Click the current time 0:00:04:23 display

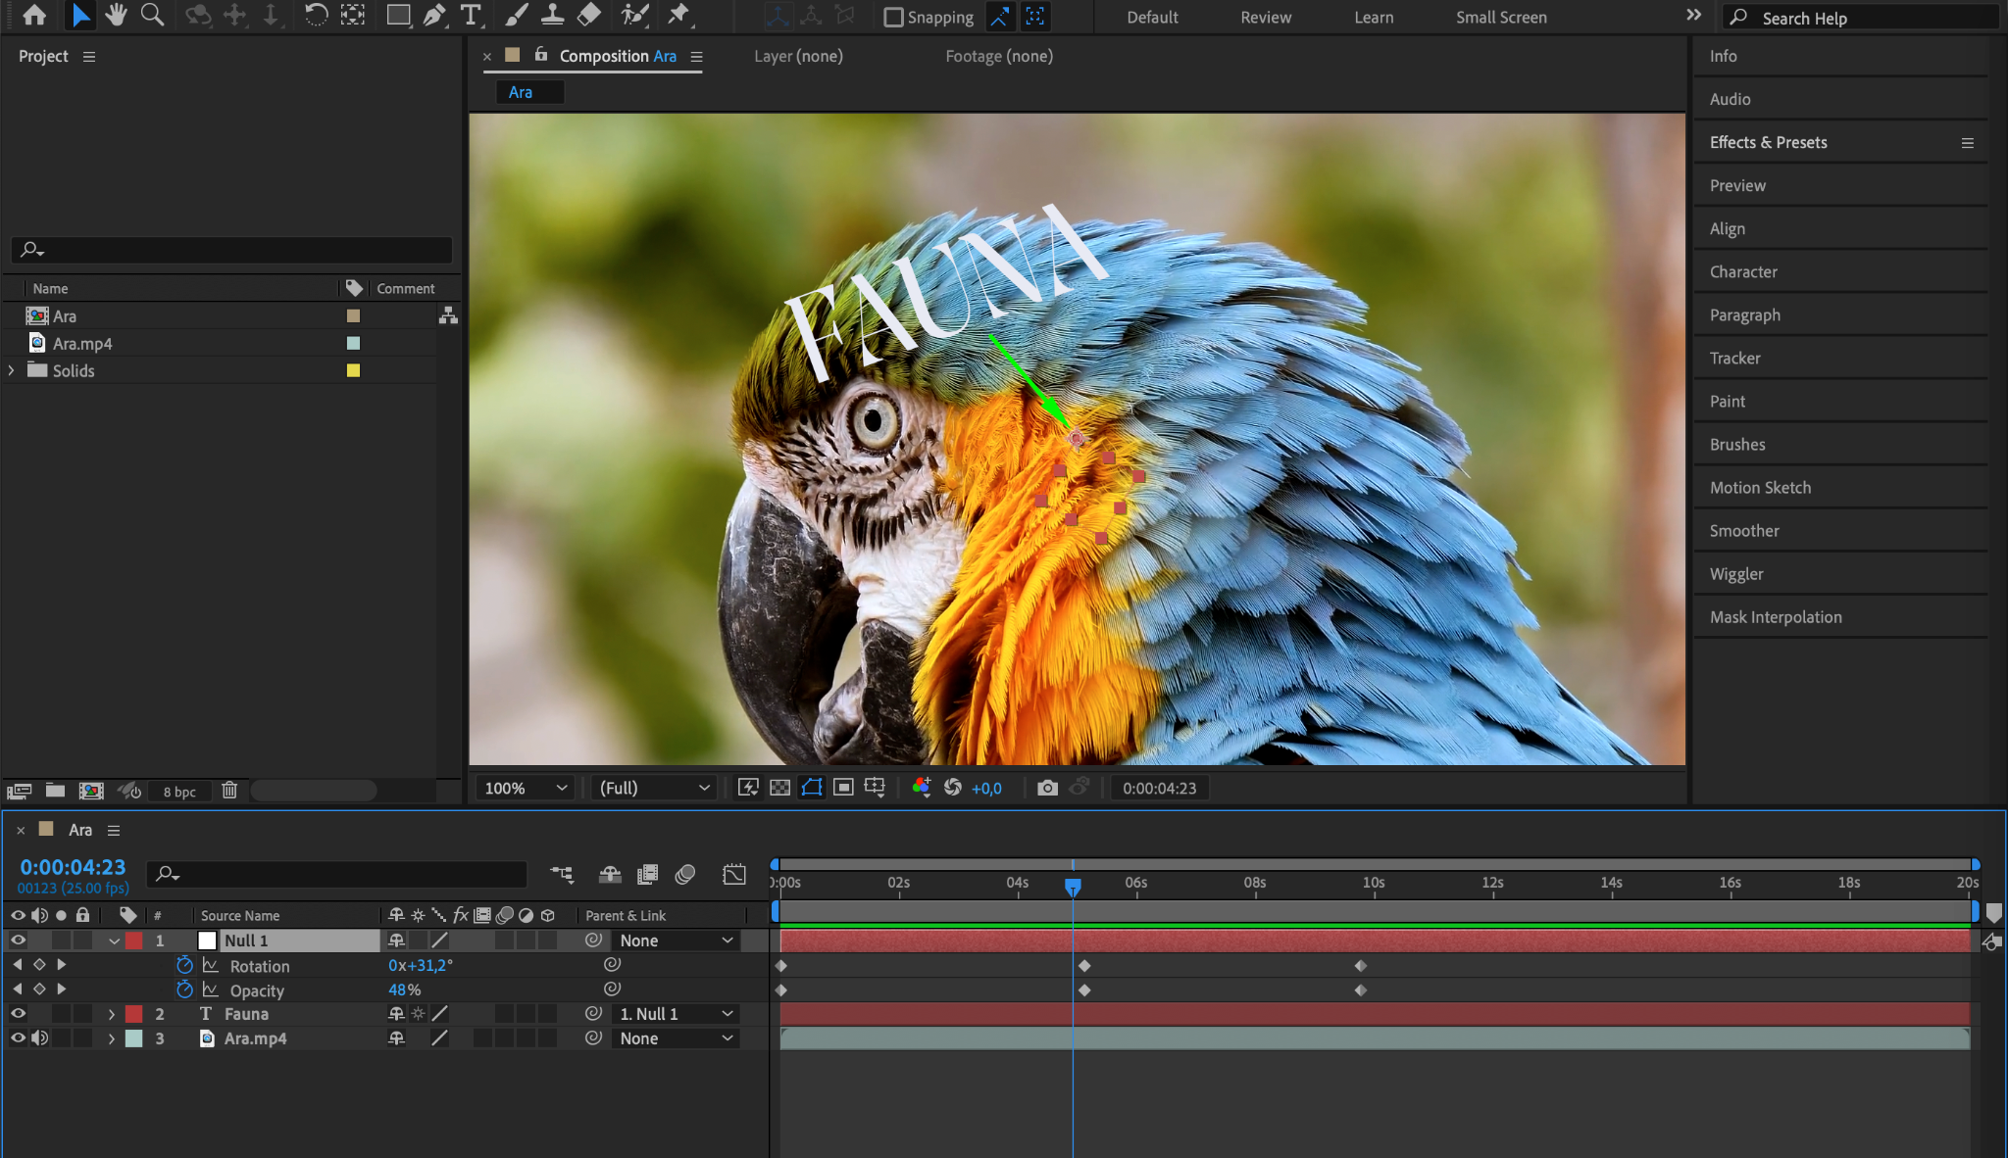coord(73,867)
